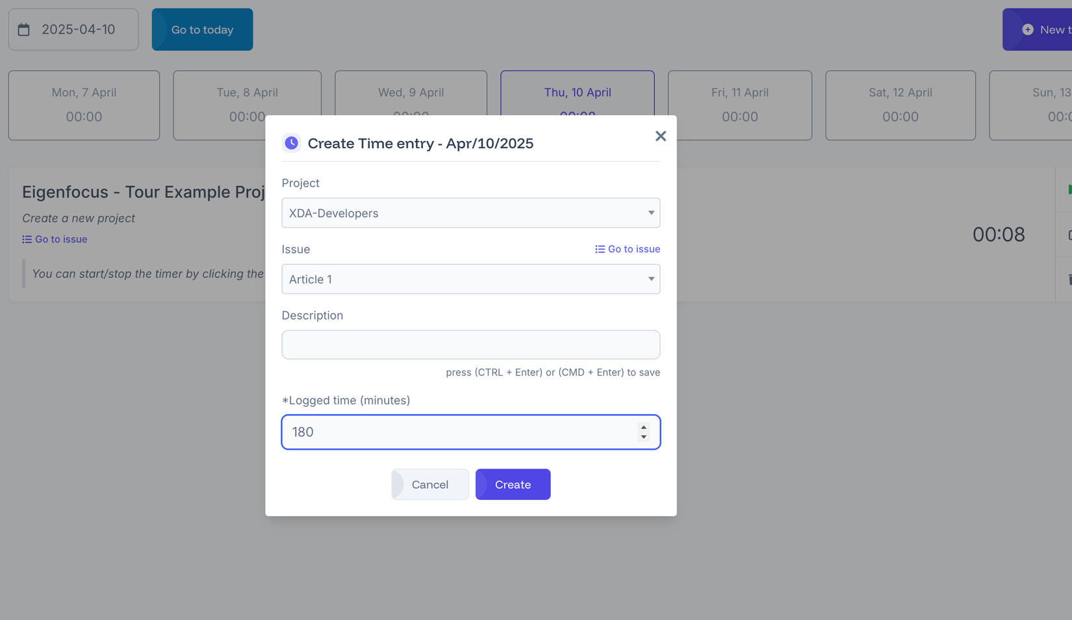Delete the entry using the trash icon

1070,279
